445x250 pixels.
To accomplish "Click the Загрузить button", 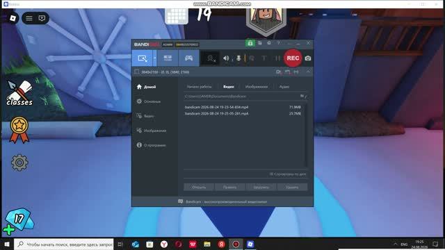I will tap(261, 187).
